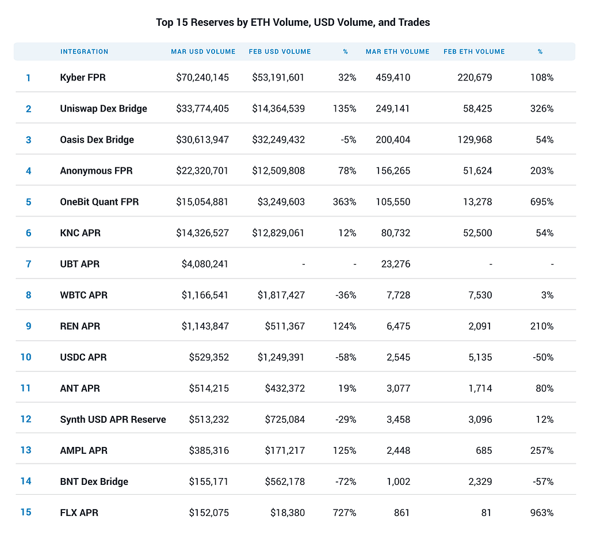The image size is (589, 547).
Task: Select the BNT Dex Bridge integration name
Action: (94, 481)
